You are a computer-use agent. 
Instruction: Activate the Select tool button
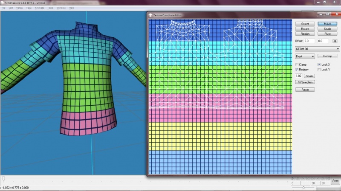click(x=305, y=24)
